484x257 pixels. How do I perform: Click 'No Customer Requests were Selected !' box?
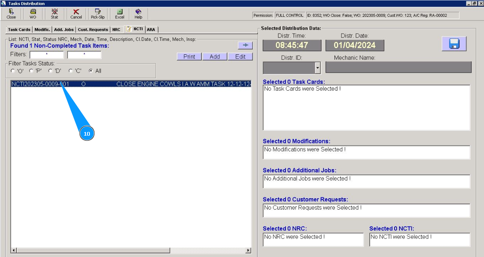coord(366,210)
